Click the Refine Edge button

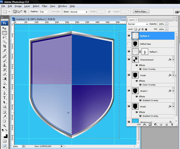141,11
